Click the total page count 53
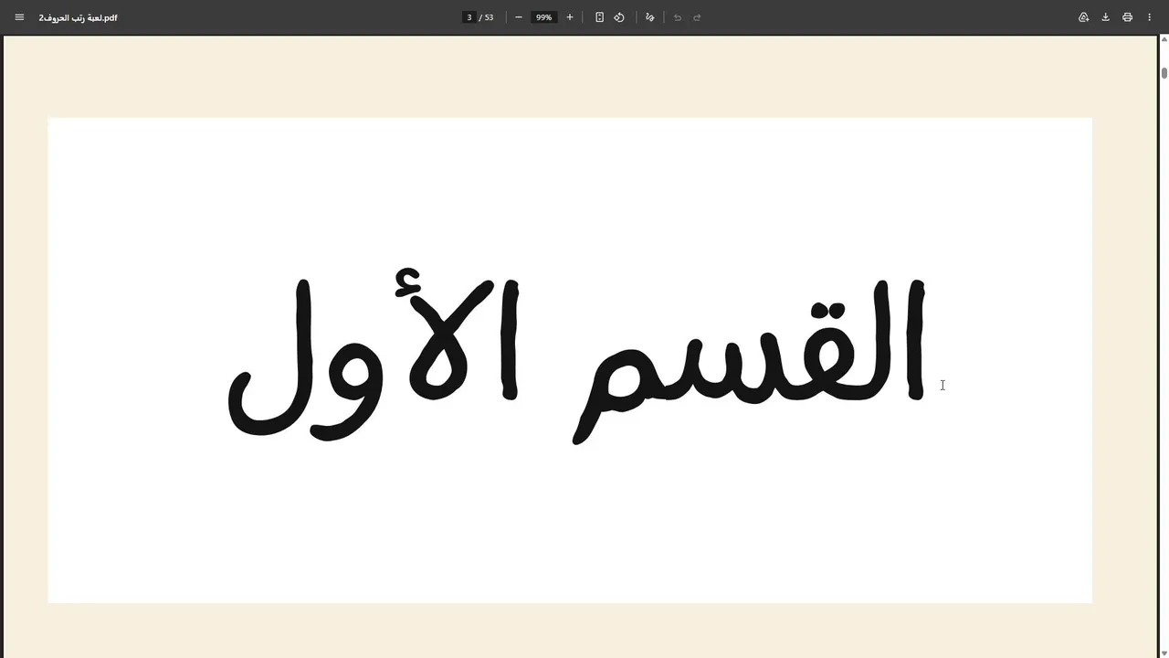Screen dimensions: 1169x658 pos(489,17)
